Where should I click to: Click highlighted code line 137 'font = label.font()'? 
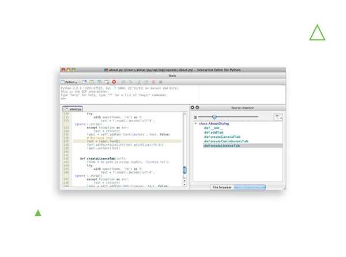(x=127, y=141)
